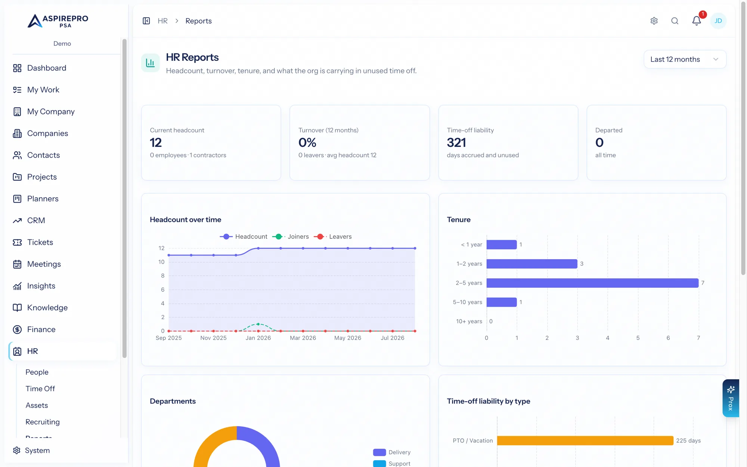Click the My Work checklist icon
The height and width of the screenshot is (467, 747).
pyautogui.click(x=17, y=90)
